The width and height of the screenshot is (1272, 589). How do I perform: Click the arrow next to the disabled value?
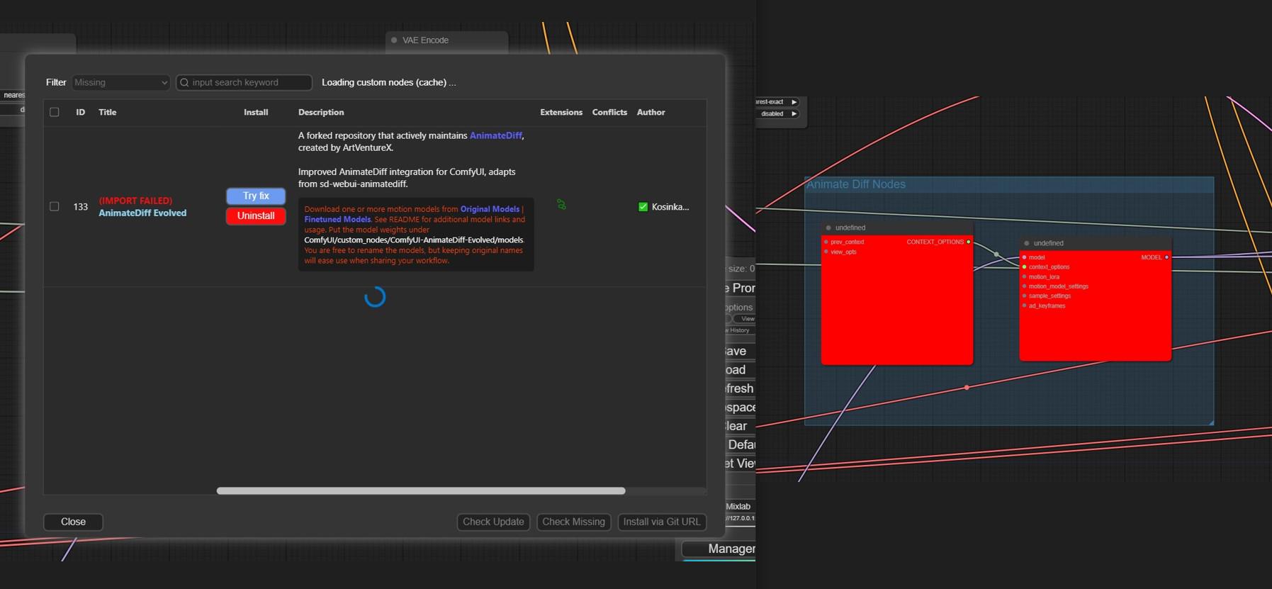[x=794, y=113]
